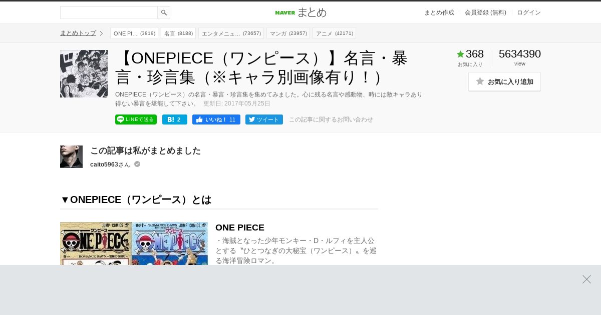The image size is (601, 315).
Task: Click the ログイン link
Action: 529,12
